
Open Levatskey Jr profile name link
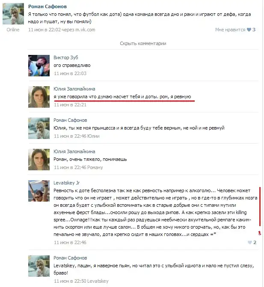pos(67,183)
